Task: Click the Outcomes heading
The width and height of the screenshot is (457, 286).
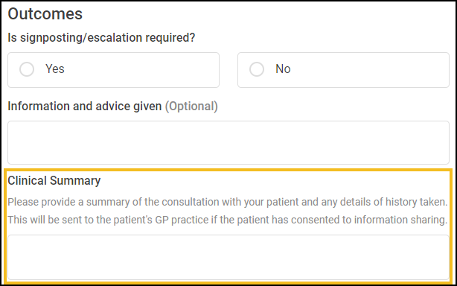Action: pyautogui.click(x=45, y=14)
